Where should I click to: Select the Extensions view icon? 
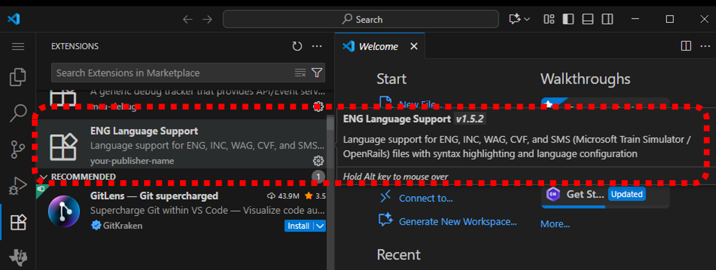(x=18, y=222)
